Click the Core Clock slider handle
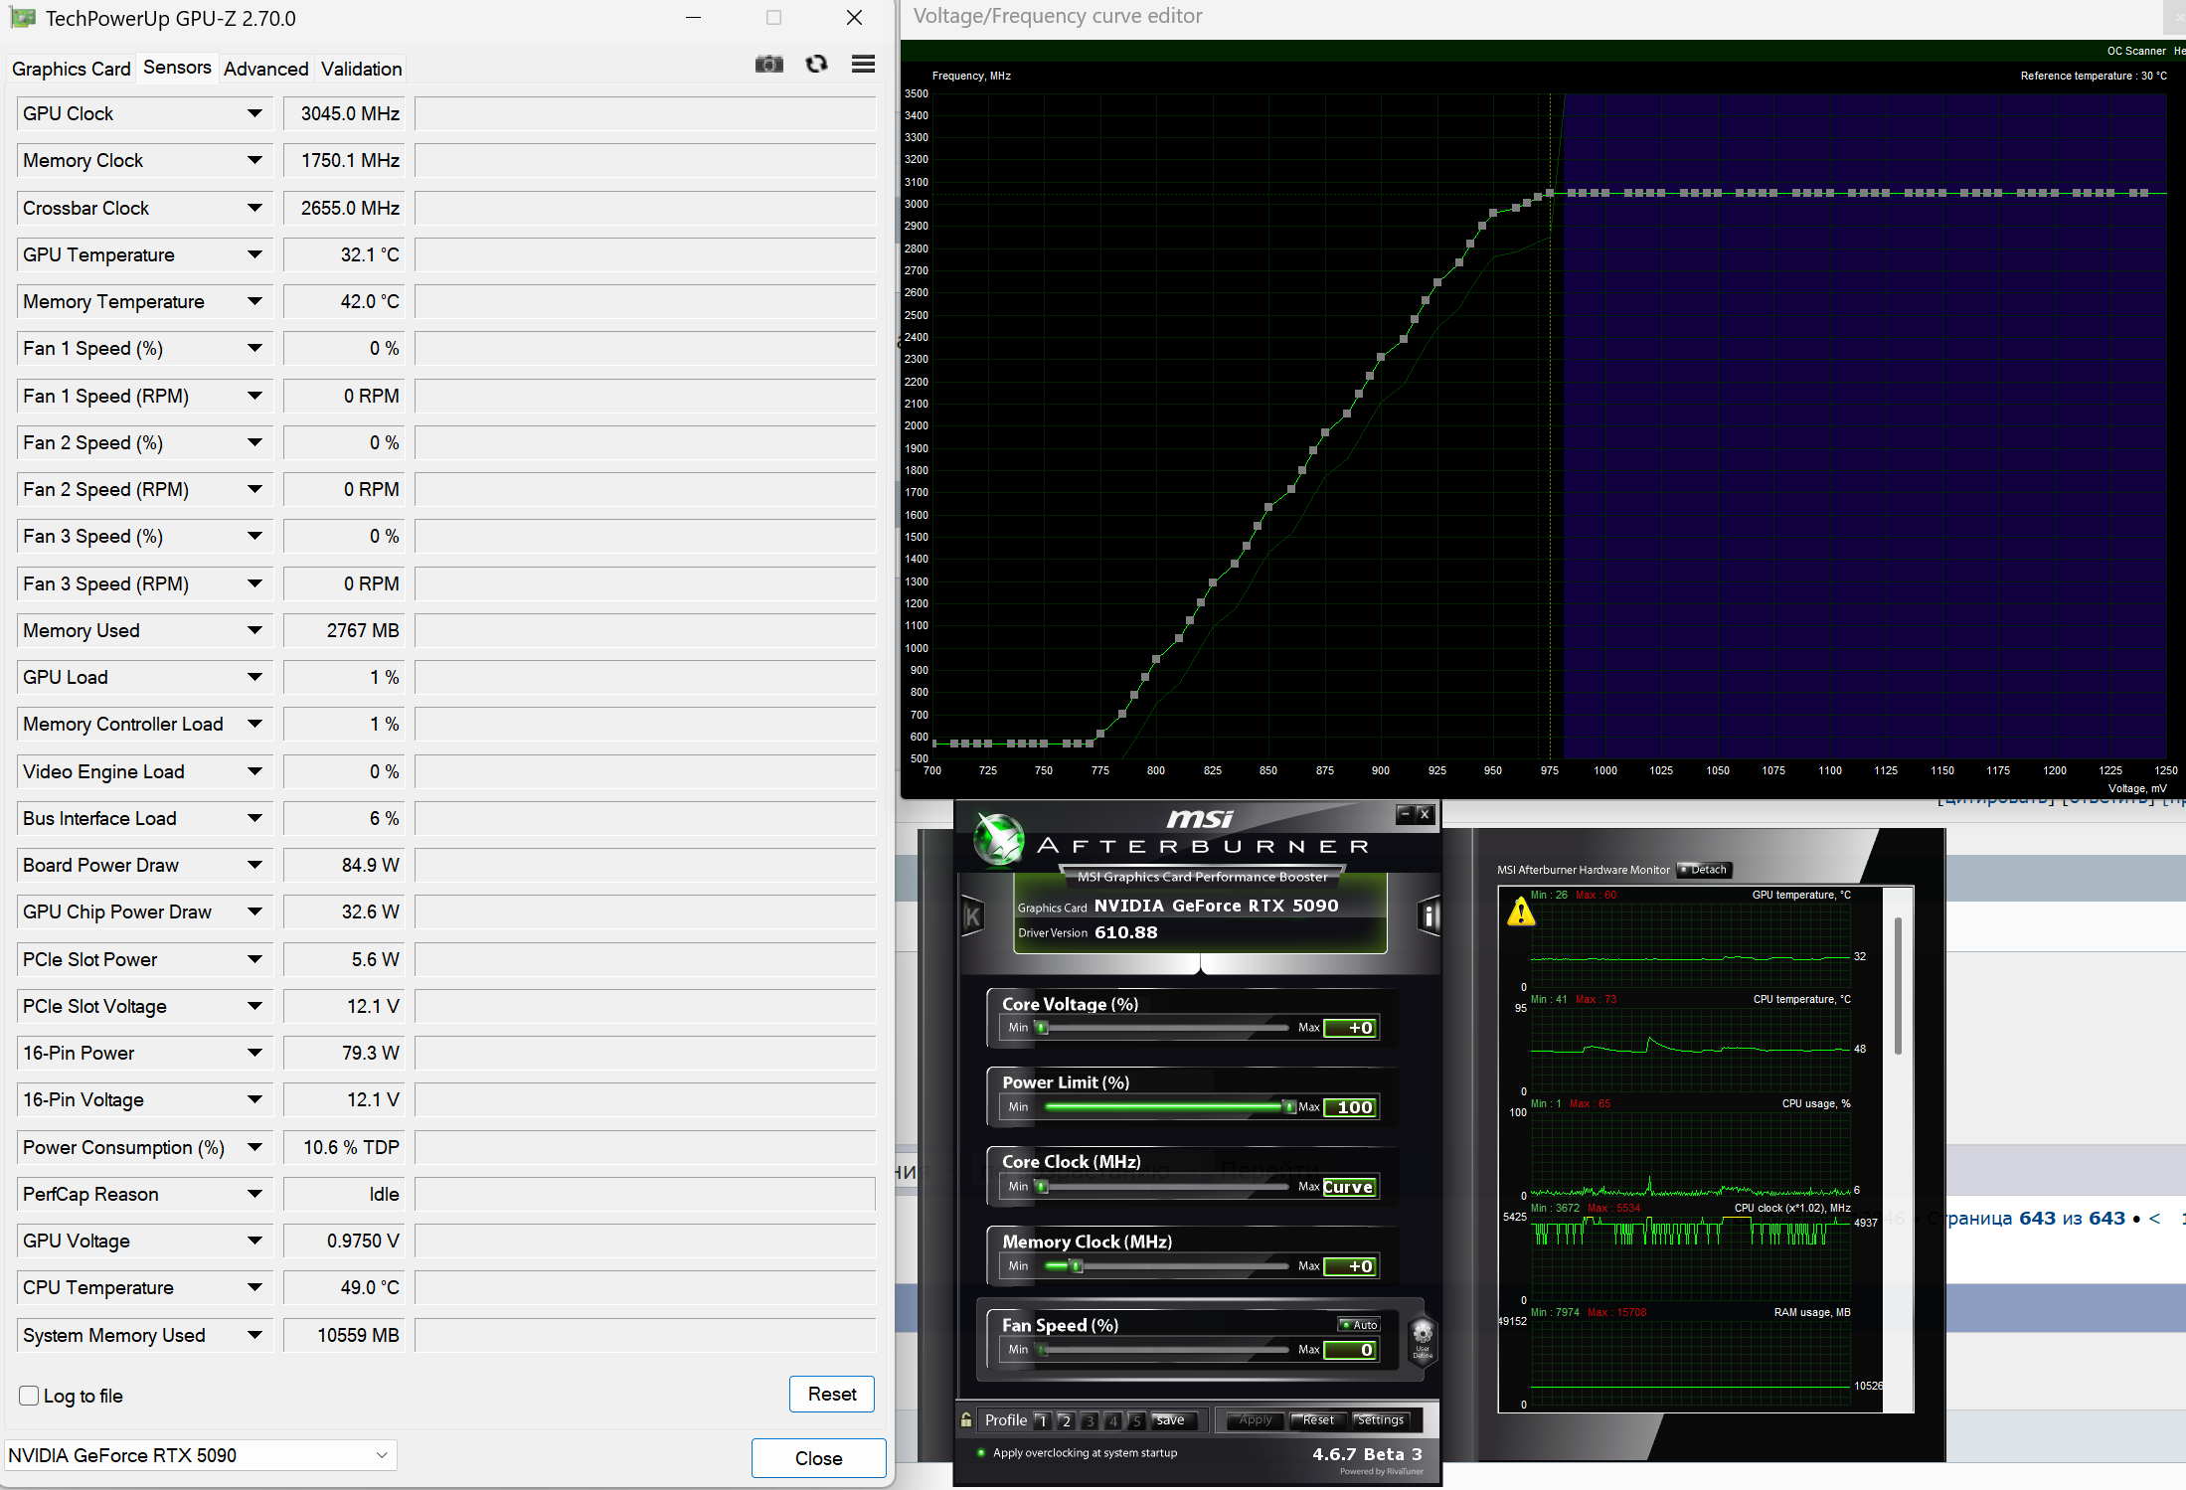The width and height of the screenshot is (2186, 1490). click(1042, 1187)
